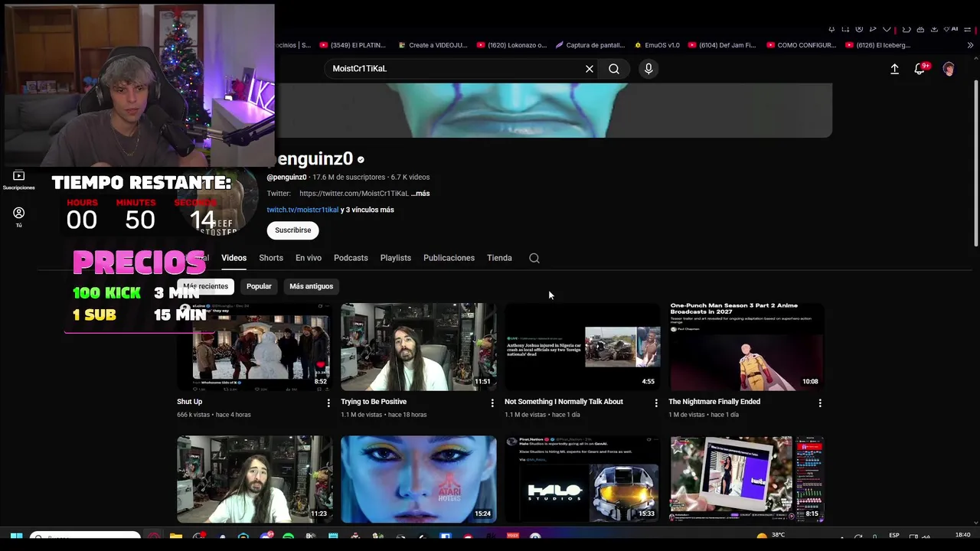Screen dimensions: 980x551
Task: Clear the MoistCr1TiKaL search text
Action: coord(590,69)
